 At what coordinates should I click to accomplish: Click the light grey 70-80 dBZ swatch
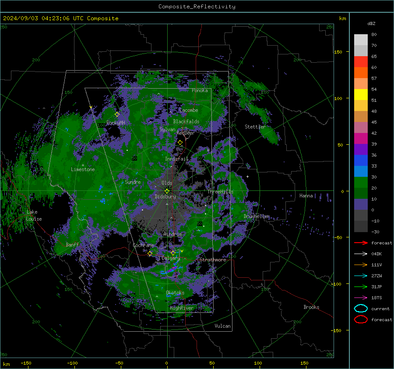tap(361, 40)
